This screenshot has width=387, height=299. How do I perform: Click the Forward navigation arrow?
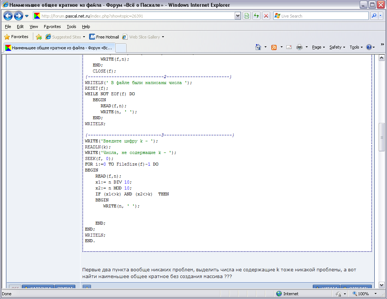click(18, 16)
